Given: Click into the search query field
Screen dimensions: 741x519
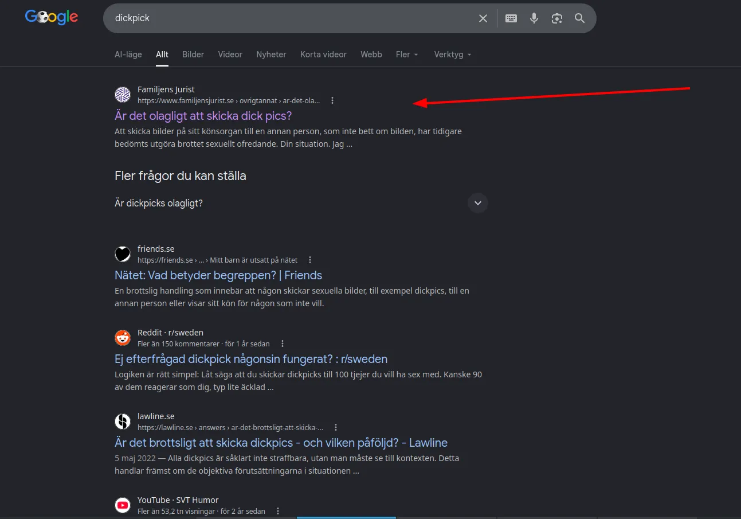Looking at the screenshot, I should (292, 18).
